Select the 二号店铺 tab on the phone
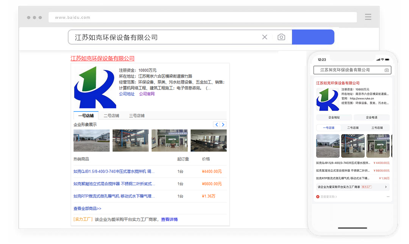The width and height of the screenshot is (409, 244). [x=353, y=128]
